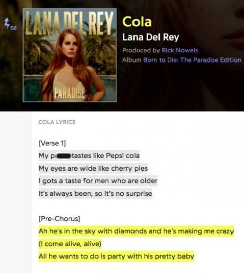This screenshot has width=244, height=273.
Task: Click the PARADISE text on album cover
Action: [70, 92]
